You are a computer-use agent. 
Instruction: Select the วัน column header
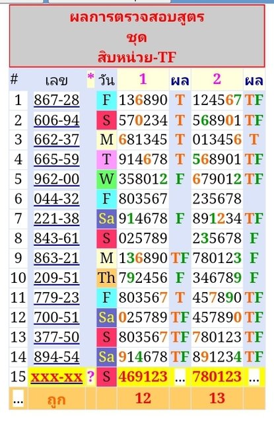coord(106,80)
